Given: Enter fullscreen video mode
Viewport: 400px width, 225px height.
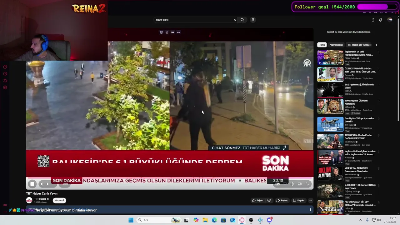Looking at the screenshot, I should pos(307,184).
